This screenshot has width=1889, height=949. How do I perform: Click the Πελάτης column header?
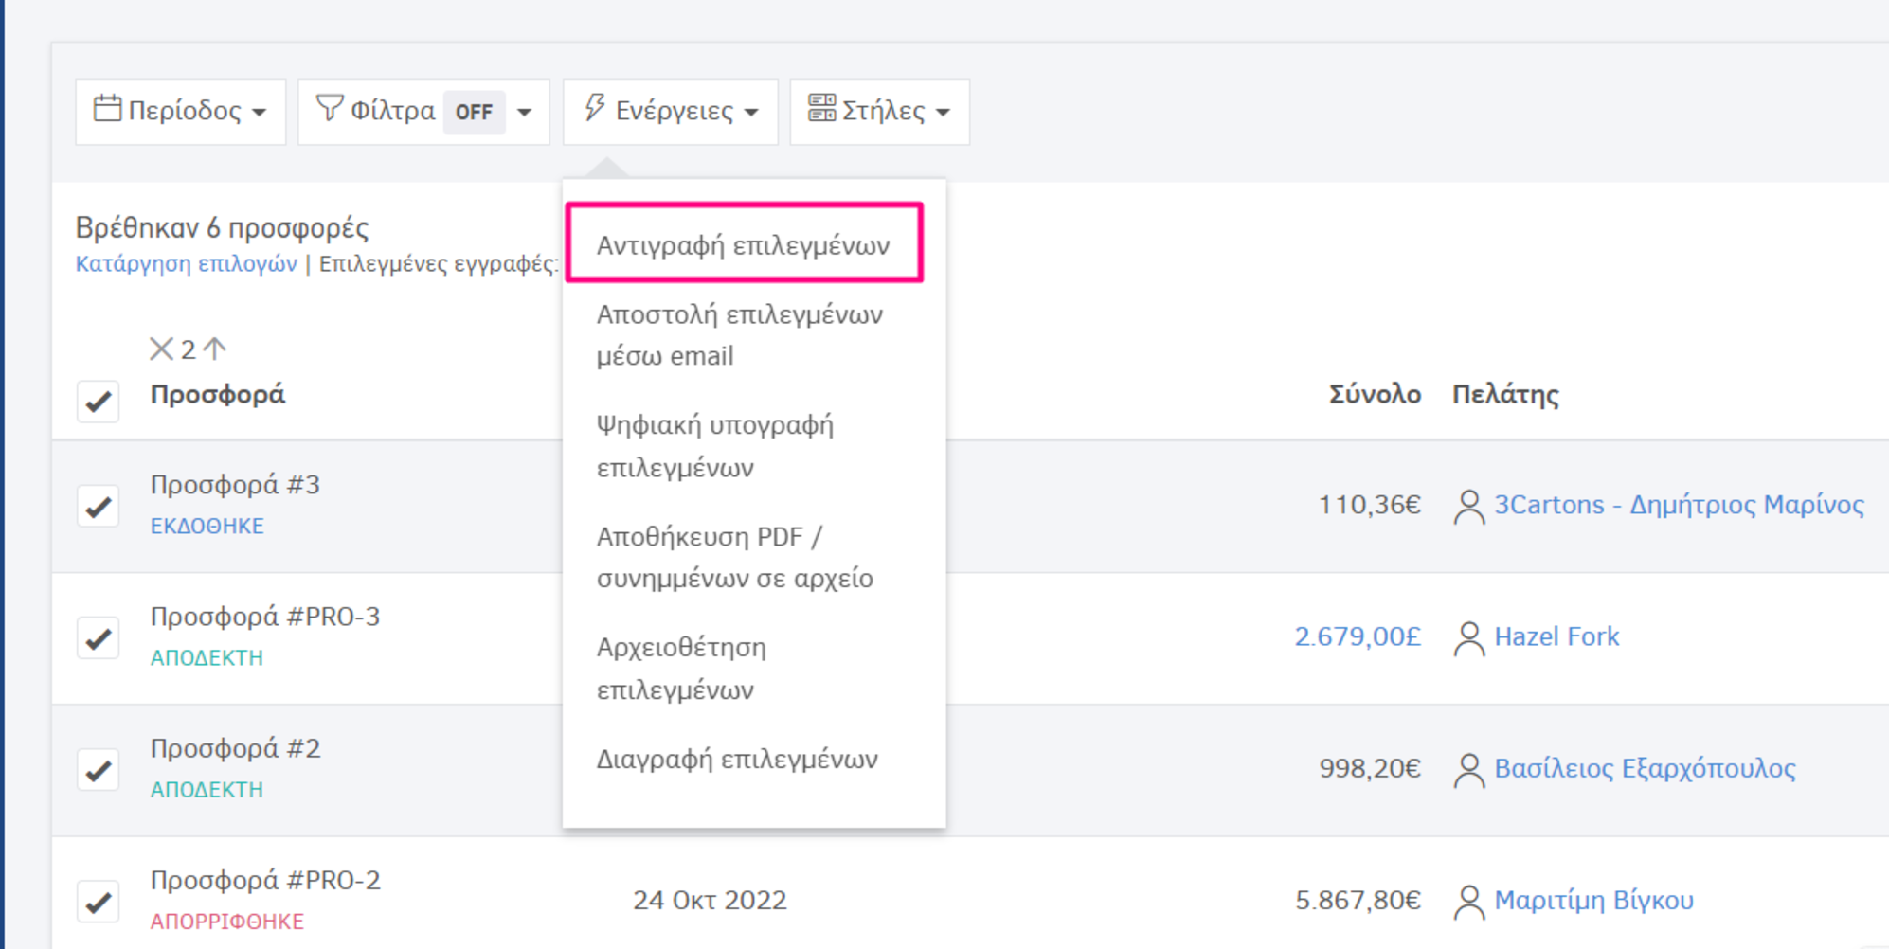(x=1505, y=394)
